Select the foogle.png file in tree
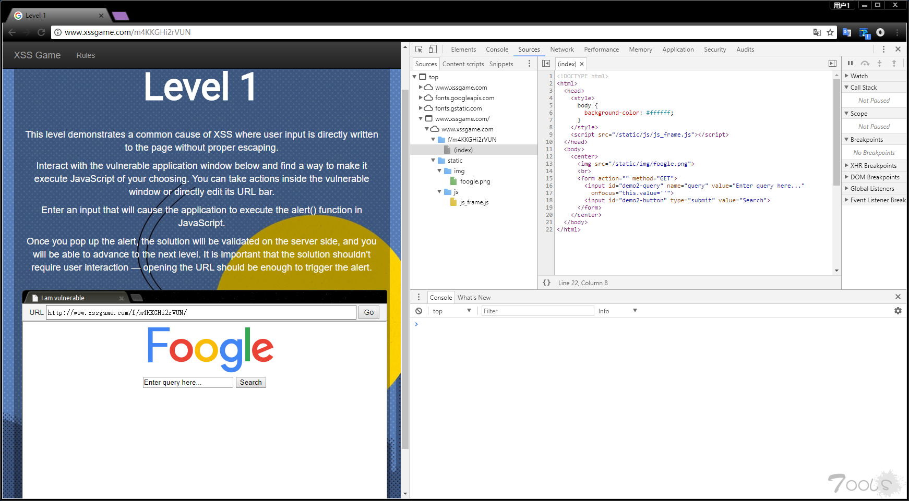 474,181
